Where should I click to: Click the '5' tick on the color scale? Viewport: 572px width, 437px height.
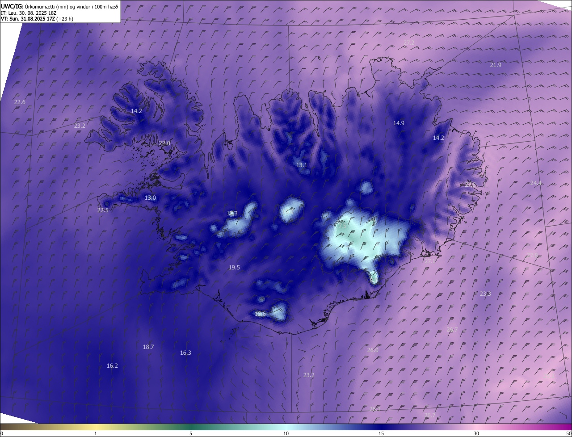[191, 433]
